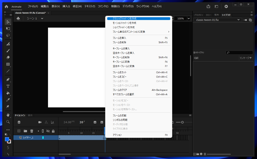Select the Paint Bucket tool
The image size is (257, 159).
(8, 93)
